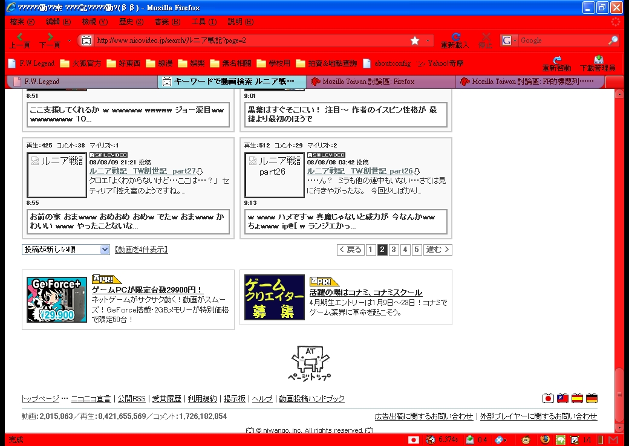Click the restart (重新啟動) toolbar icon
This screenshot has height=446, width=629.
click(x=557, y=62)
